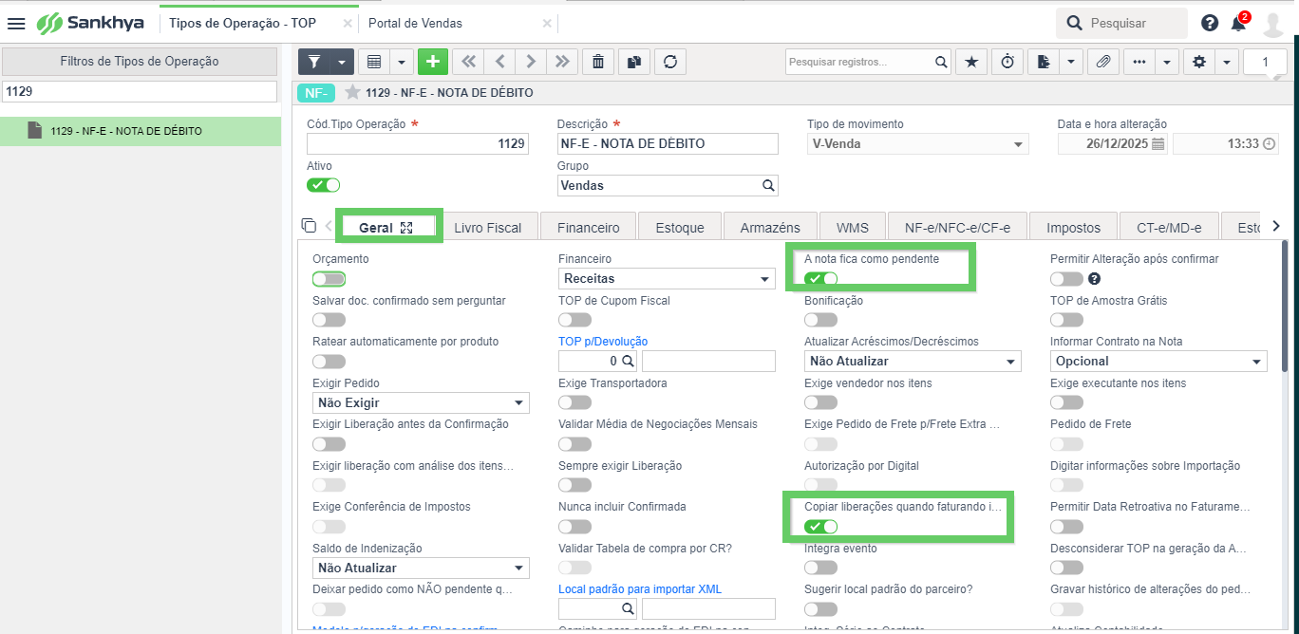The image size is (1299, 634).
Task: Open the hamburger main menu
Action: (16, 23)
